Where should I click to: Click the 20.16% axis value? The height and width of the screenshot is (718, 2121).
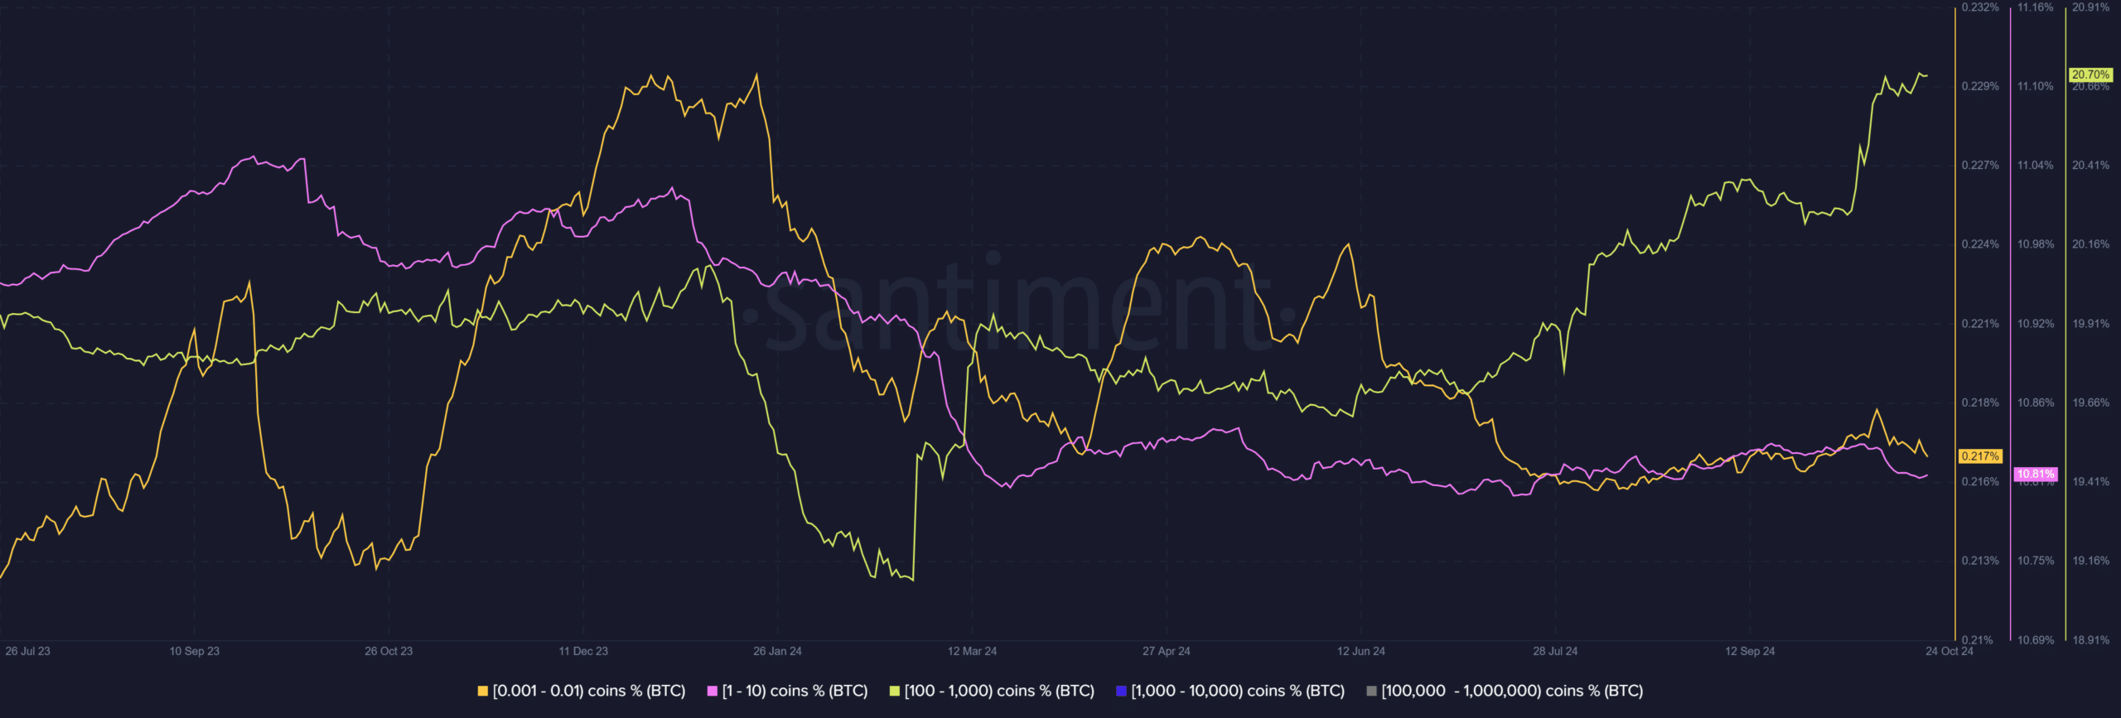[2091, 244]
